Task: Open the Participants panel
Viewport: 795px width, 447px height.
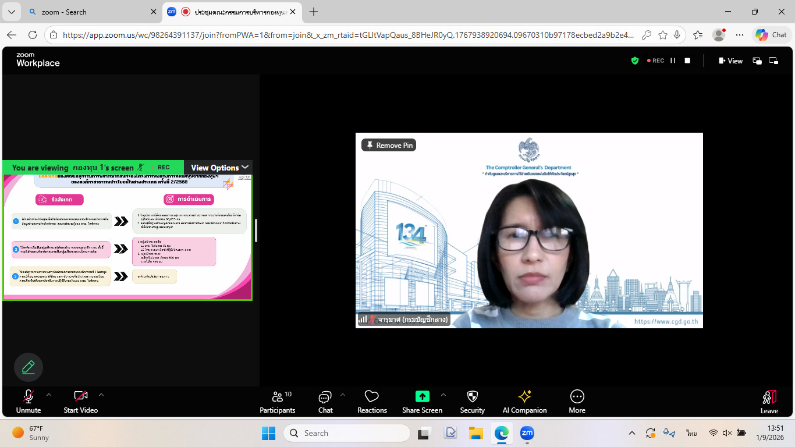Action: pos(278,402)
